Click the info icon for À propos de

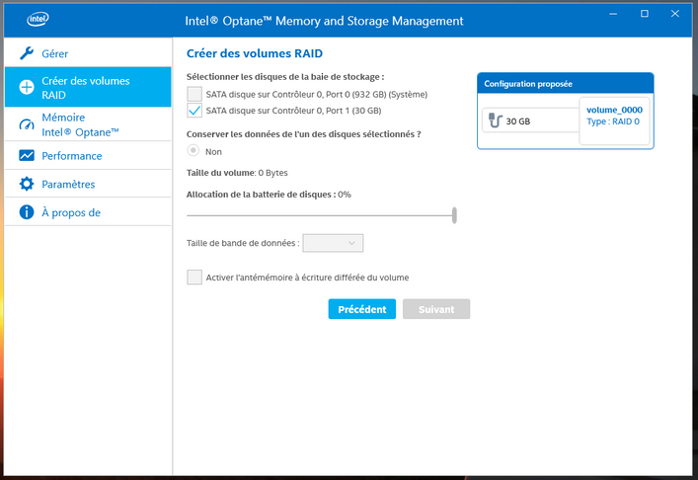(x=27, y=212)
